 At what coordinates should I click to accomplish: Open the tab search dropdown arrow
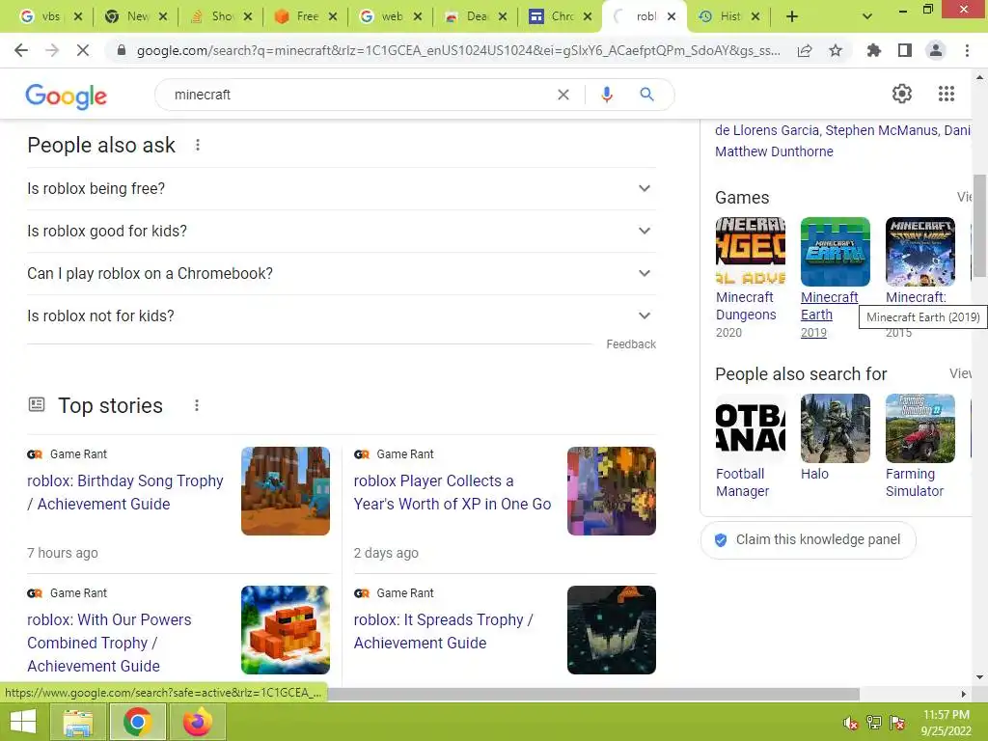[867, 17]
